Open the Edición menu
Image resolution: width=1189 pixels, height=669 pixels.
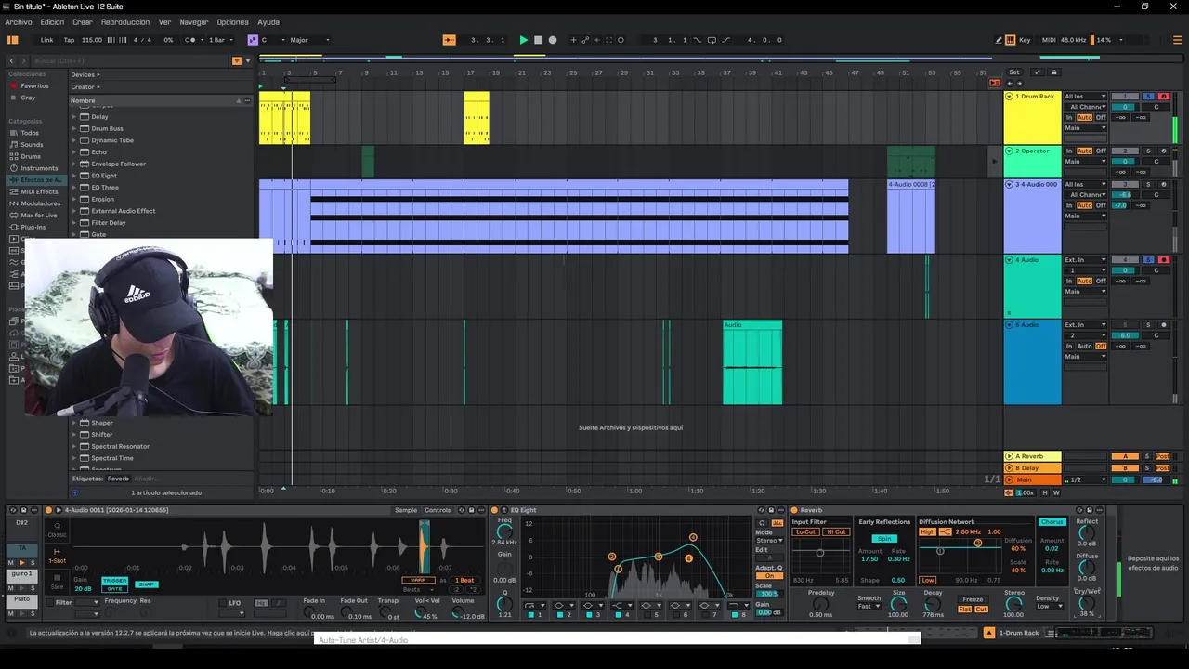pos(52,22)
